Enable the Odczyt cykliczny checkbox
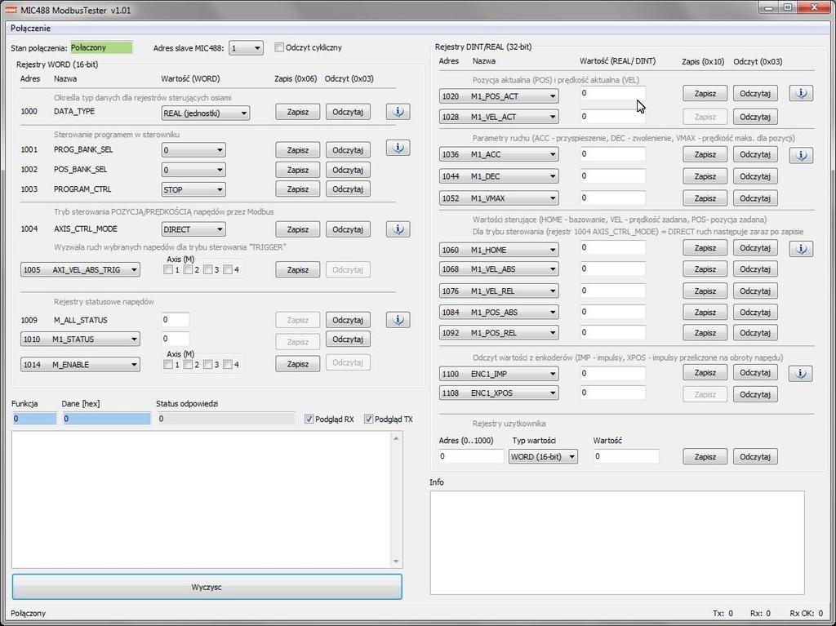Viewport: 836px width, 626px height. click(279, 47)
